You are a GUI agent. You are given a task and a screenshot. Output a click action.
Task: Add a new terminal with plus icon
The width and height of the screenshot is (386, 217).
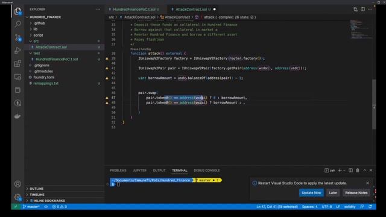tap(340, 170)
